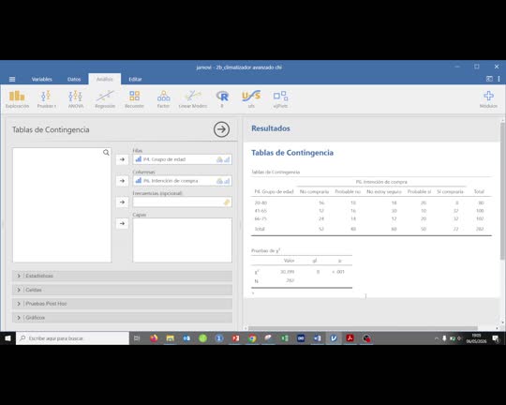
Task: Move variable into Filas with arrow button
Action: [x=122, y=159]
